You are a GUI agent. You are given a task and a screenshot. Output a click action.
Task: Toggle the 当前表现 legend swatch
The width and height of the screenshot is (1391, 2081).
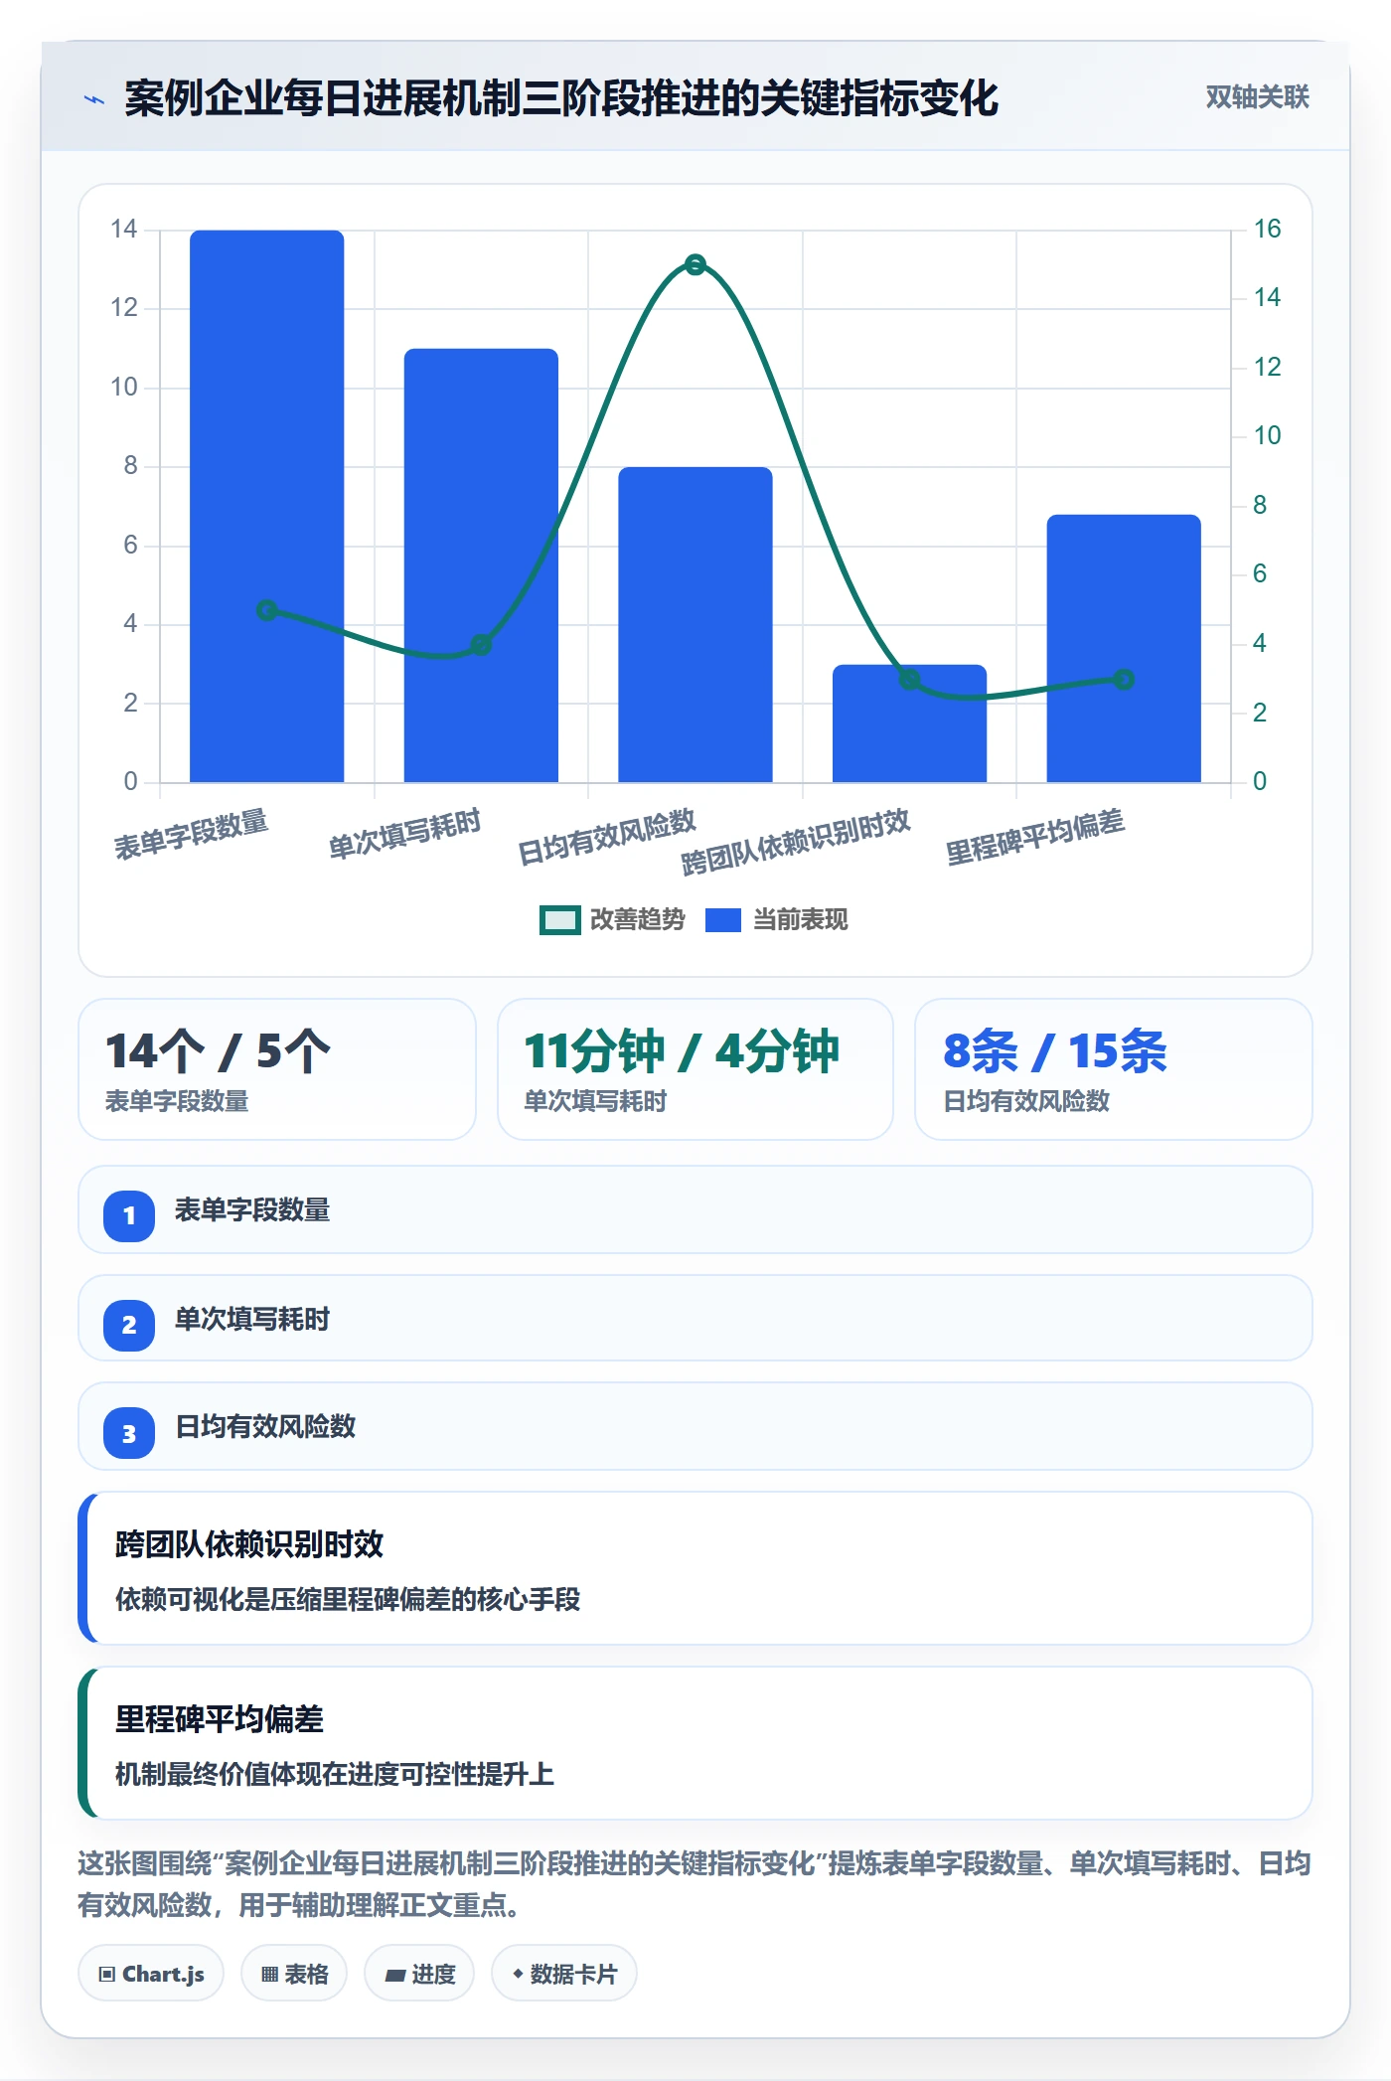coord(723,920)
